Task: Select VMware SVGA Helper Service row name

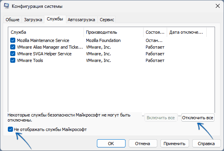Action: coord(44,54)
